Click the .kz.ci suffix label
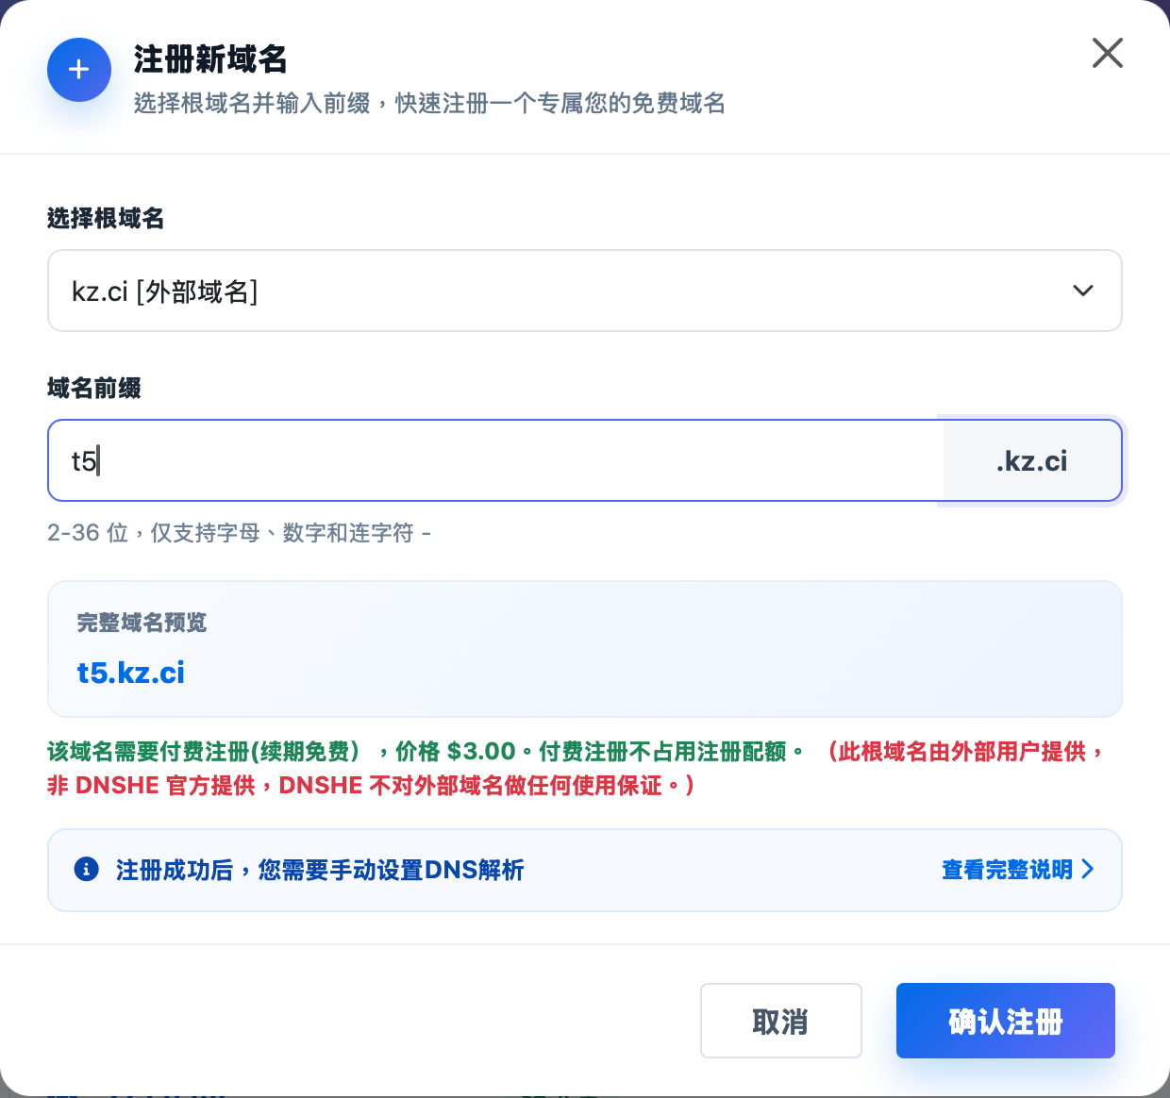Viewport: 1170px width, 1098px height. [x=1032, y=460]
